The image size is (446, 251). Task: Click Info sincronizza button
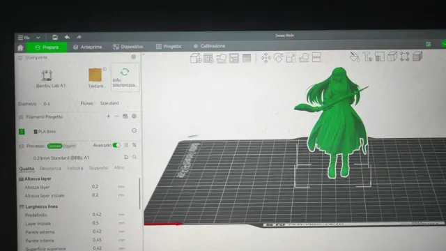[x=125, y=77]
